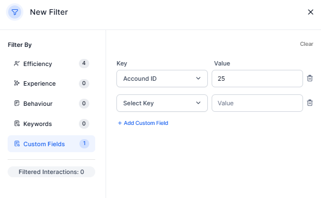Click the Filter By heading
The image size is (321, 198).
point(20,45)
